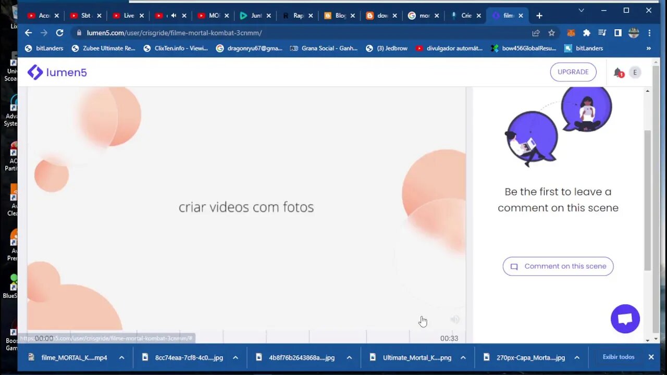Click the UPGRADE button
Image resolution: width=667 pixels, height=375 pixels.
[573, 72]
